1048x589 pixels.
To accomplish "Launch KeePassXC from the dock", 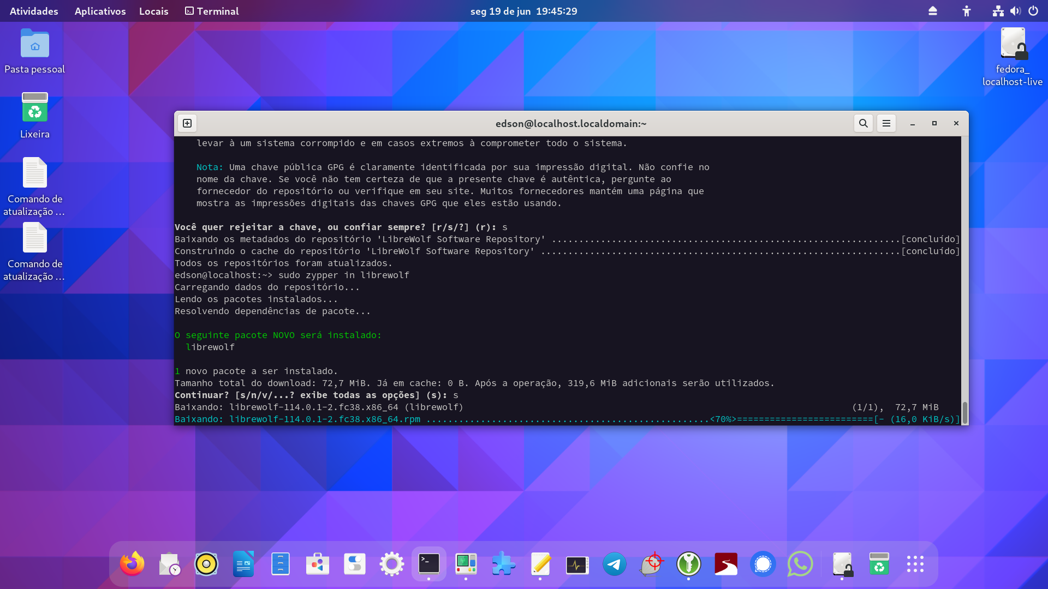I will coord(689,564).
